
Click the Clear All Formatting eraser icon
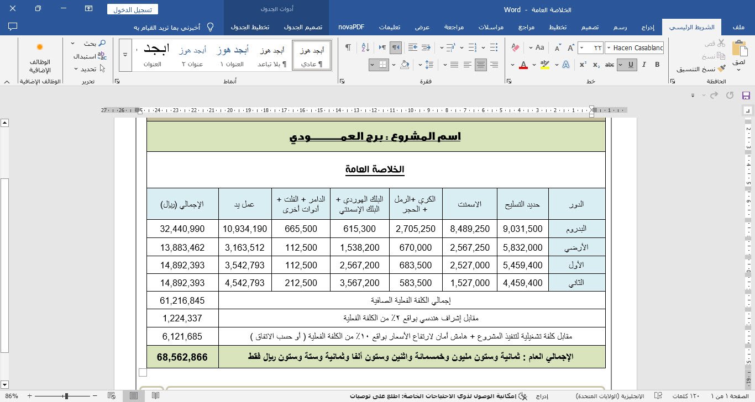[x=516, y=48]
